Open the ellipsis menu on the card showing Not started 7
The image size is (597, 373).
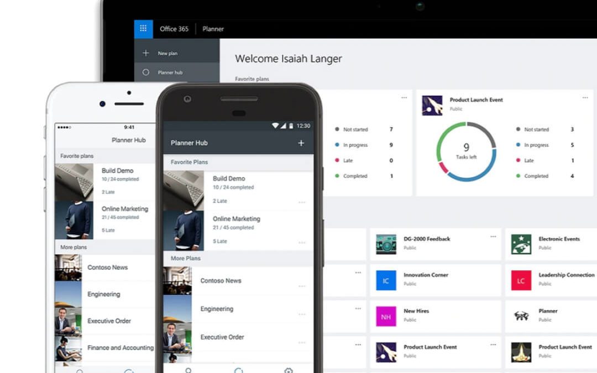tap(404, 98)
